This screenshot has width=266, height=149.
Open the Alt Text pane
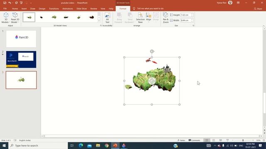(x=107, y=18)
